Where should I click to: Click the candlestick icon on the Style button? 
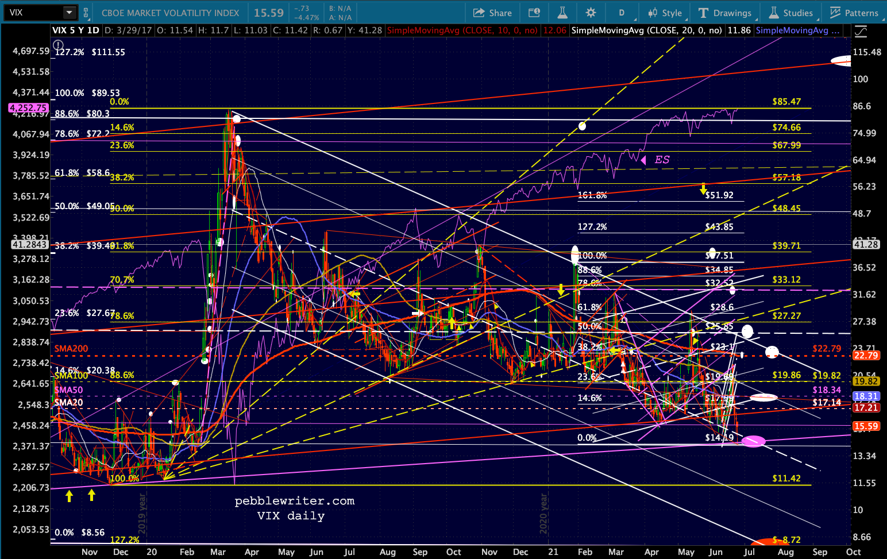pyautogui.click(x=653, y=13)
